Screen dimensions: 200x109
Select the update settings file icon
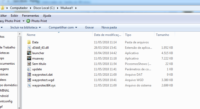pos(29,69)
